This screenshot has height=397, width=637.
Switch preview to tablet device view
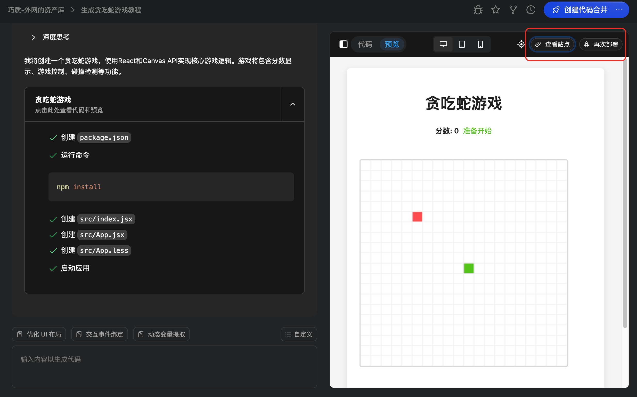tap(462, 44)
